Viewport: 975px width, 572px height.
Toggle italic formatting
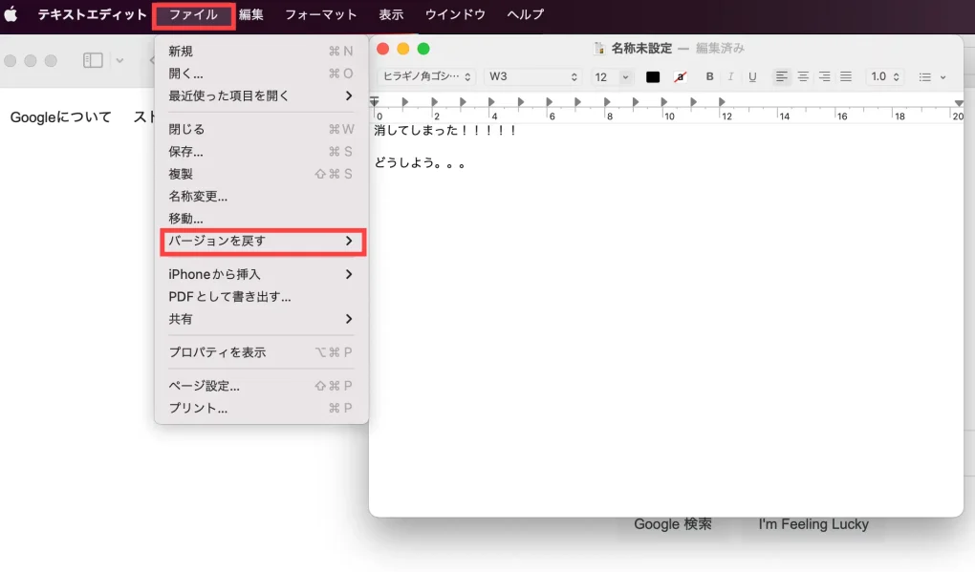point(730,77)
